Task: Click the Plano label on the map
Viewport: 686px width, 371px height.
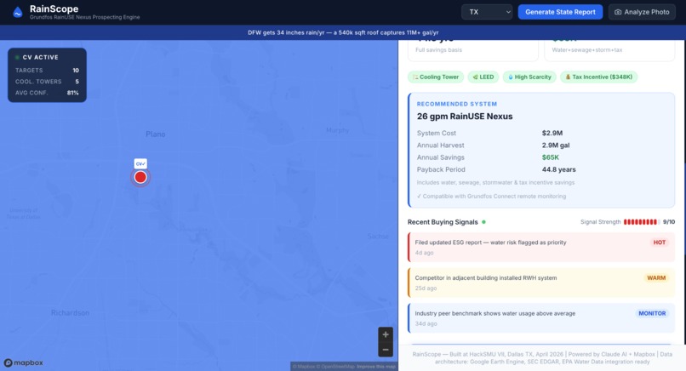Action: pyautogui.click(x=155, y=134)
